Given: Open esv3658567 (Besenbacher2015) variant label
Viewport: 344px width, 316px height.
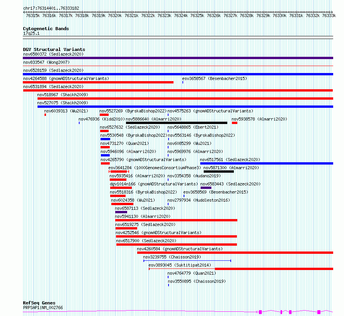Looking at the screenshot, I should pyautogui.click(x=215, y=78).
